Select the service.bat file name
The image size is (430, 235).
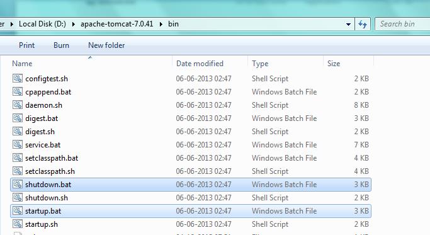click(43, 145)
